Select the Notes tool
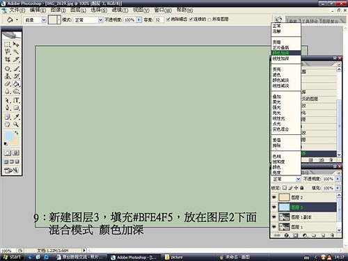 [8, 117]
